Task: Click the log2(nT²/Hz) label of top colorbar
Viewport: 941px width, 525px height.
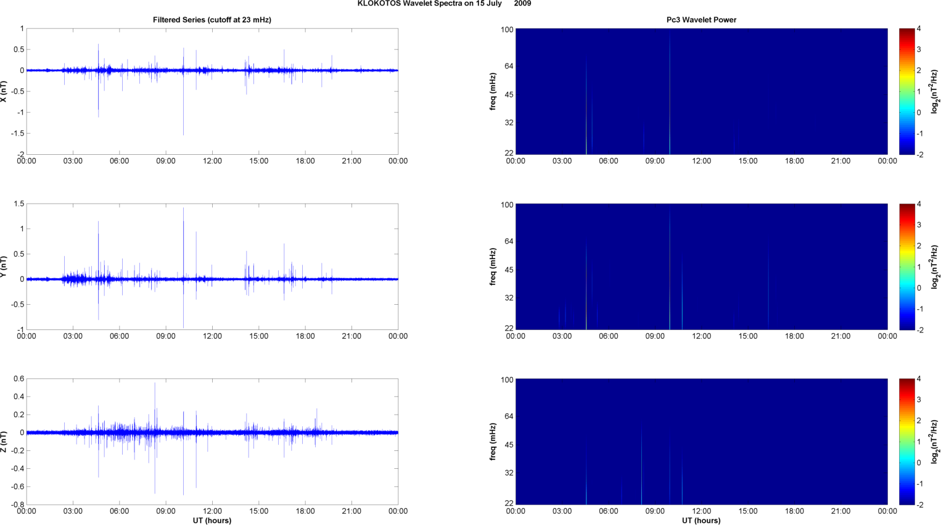Action: (x=935, y=91)
